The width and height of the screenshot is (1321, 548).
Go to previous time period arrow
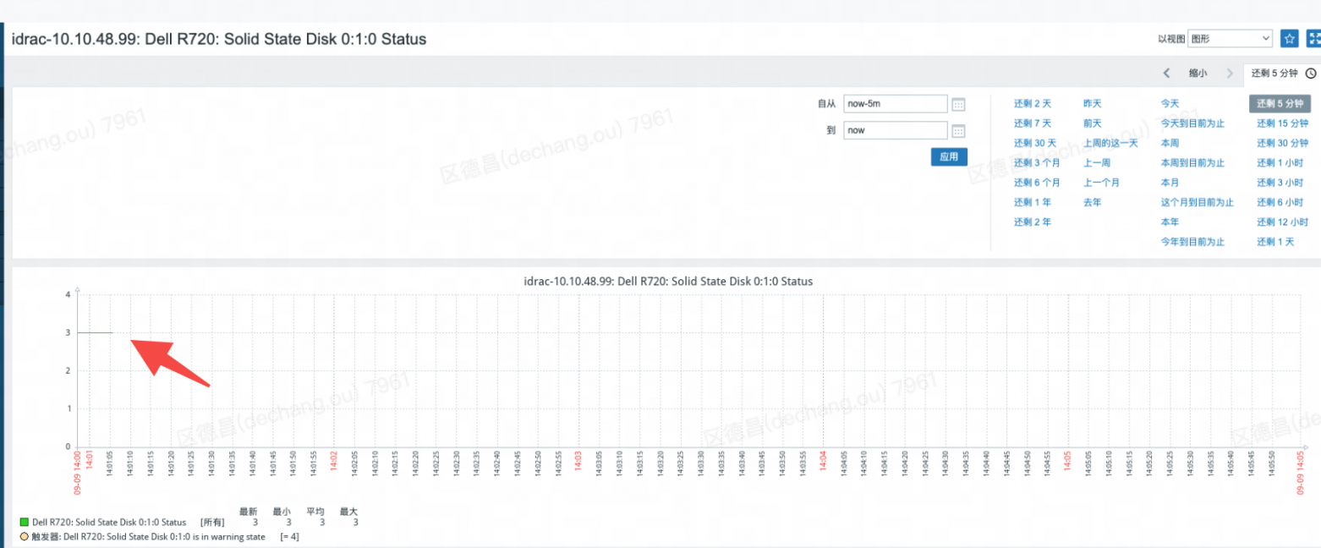(1167, 74)
